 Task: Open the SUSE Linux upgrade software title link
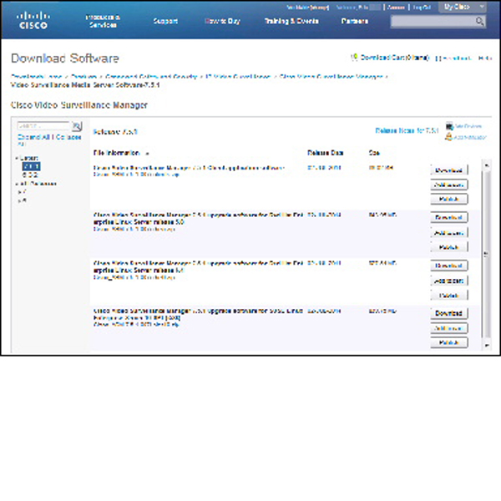coord(198,314)
